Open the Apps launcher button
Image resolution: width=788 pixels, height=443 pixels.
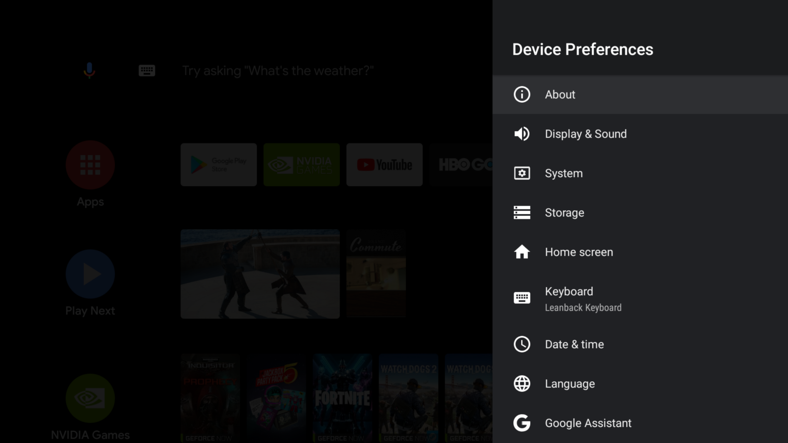(90, 165)
